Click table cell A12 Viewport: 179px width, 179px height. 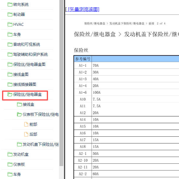83,113
